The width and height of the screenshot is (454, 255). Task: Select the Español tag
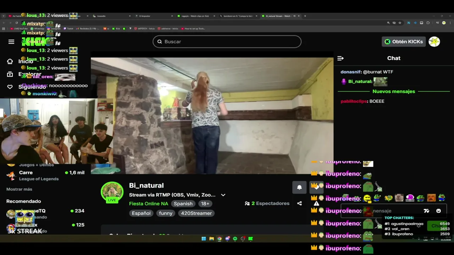click(x=141, y=213)
